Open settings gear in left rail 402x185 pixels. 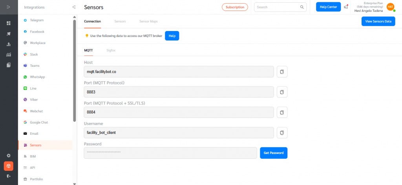9,156
